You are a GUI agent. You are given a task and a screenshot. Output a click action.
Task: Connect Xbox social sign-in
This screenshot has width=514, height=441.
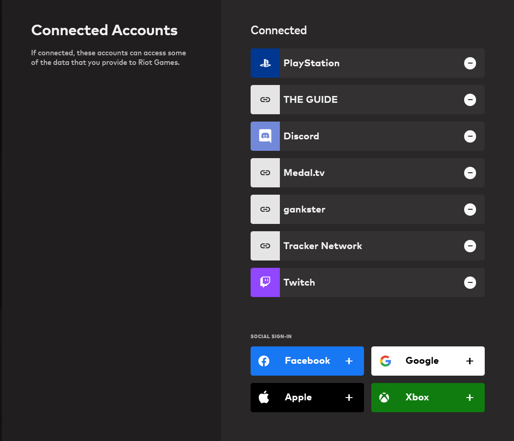click(x=428, y=398)
